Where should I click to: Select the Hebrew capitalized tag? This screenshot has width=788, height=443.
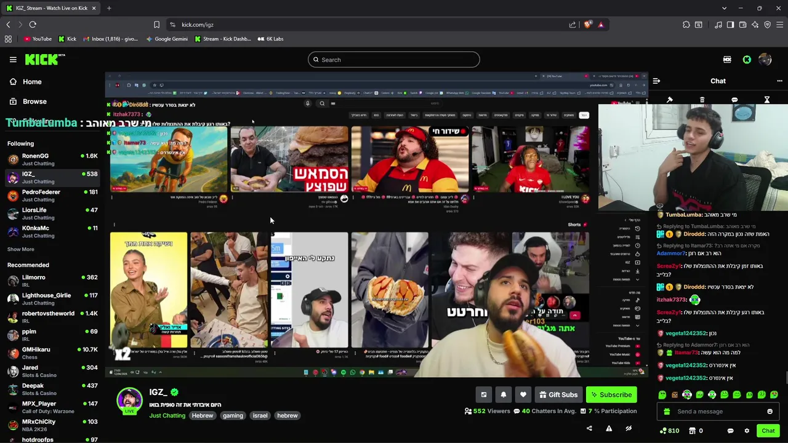[202, 415]
